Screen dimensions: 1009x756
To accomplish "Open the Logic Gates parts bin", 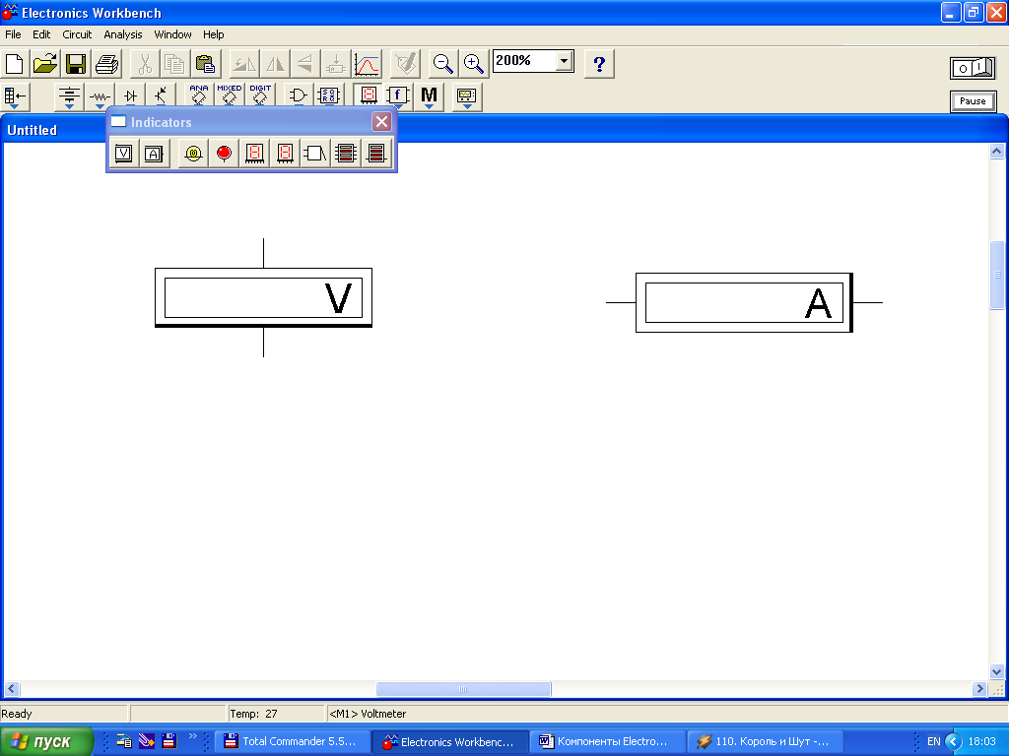I will (298, 96).
